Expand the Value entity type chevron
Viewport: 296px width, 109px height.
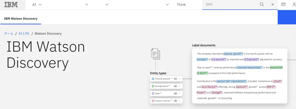click(x=180, y=93)
